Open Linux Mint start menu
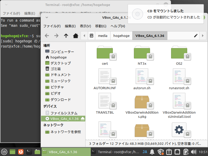Image resolution: width=208 pixels, height=156 pixels. pos(4,152)
